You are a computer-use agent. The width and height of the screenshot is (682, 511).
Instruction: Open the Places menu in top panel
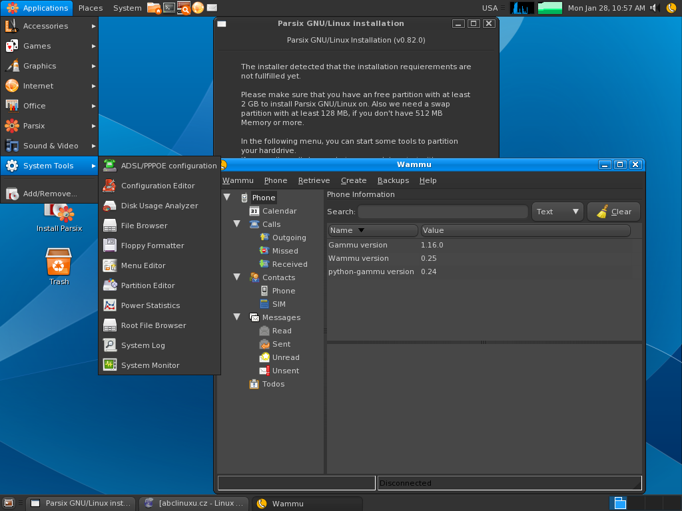(x=91, y=8)
